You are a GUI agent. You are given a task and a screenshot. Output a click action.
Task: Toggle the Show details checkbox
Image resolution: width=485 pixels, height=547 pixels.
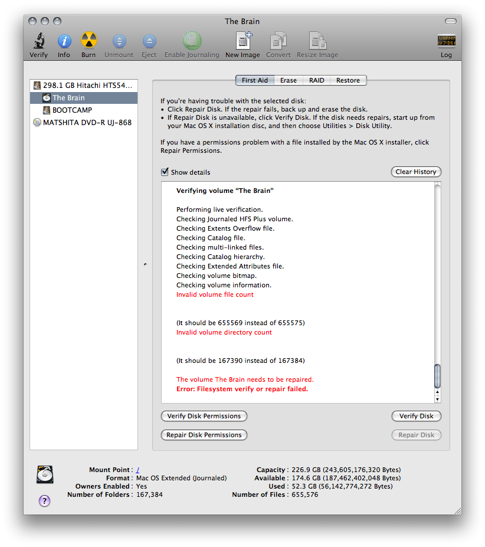(x=165, y=172)
